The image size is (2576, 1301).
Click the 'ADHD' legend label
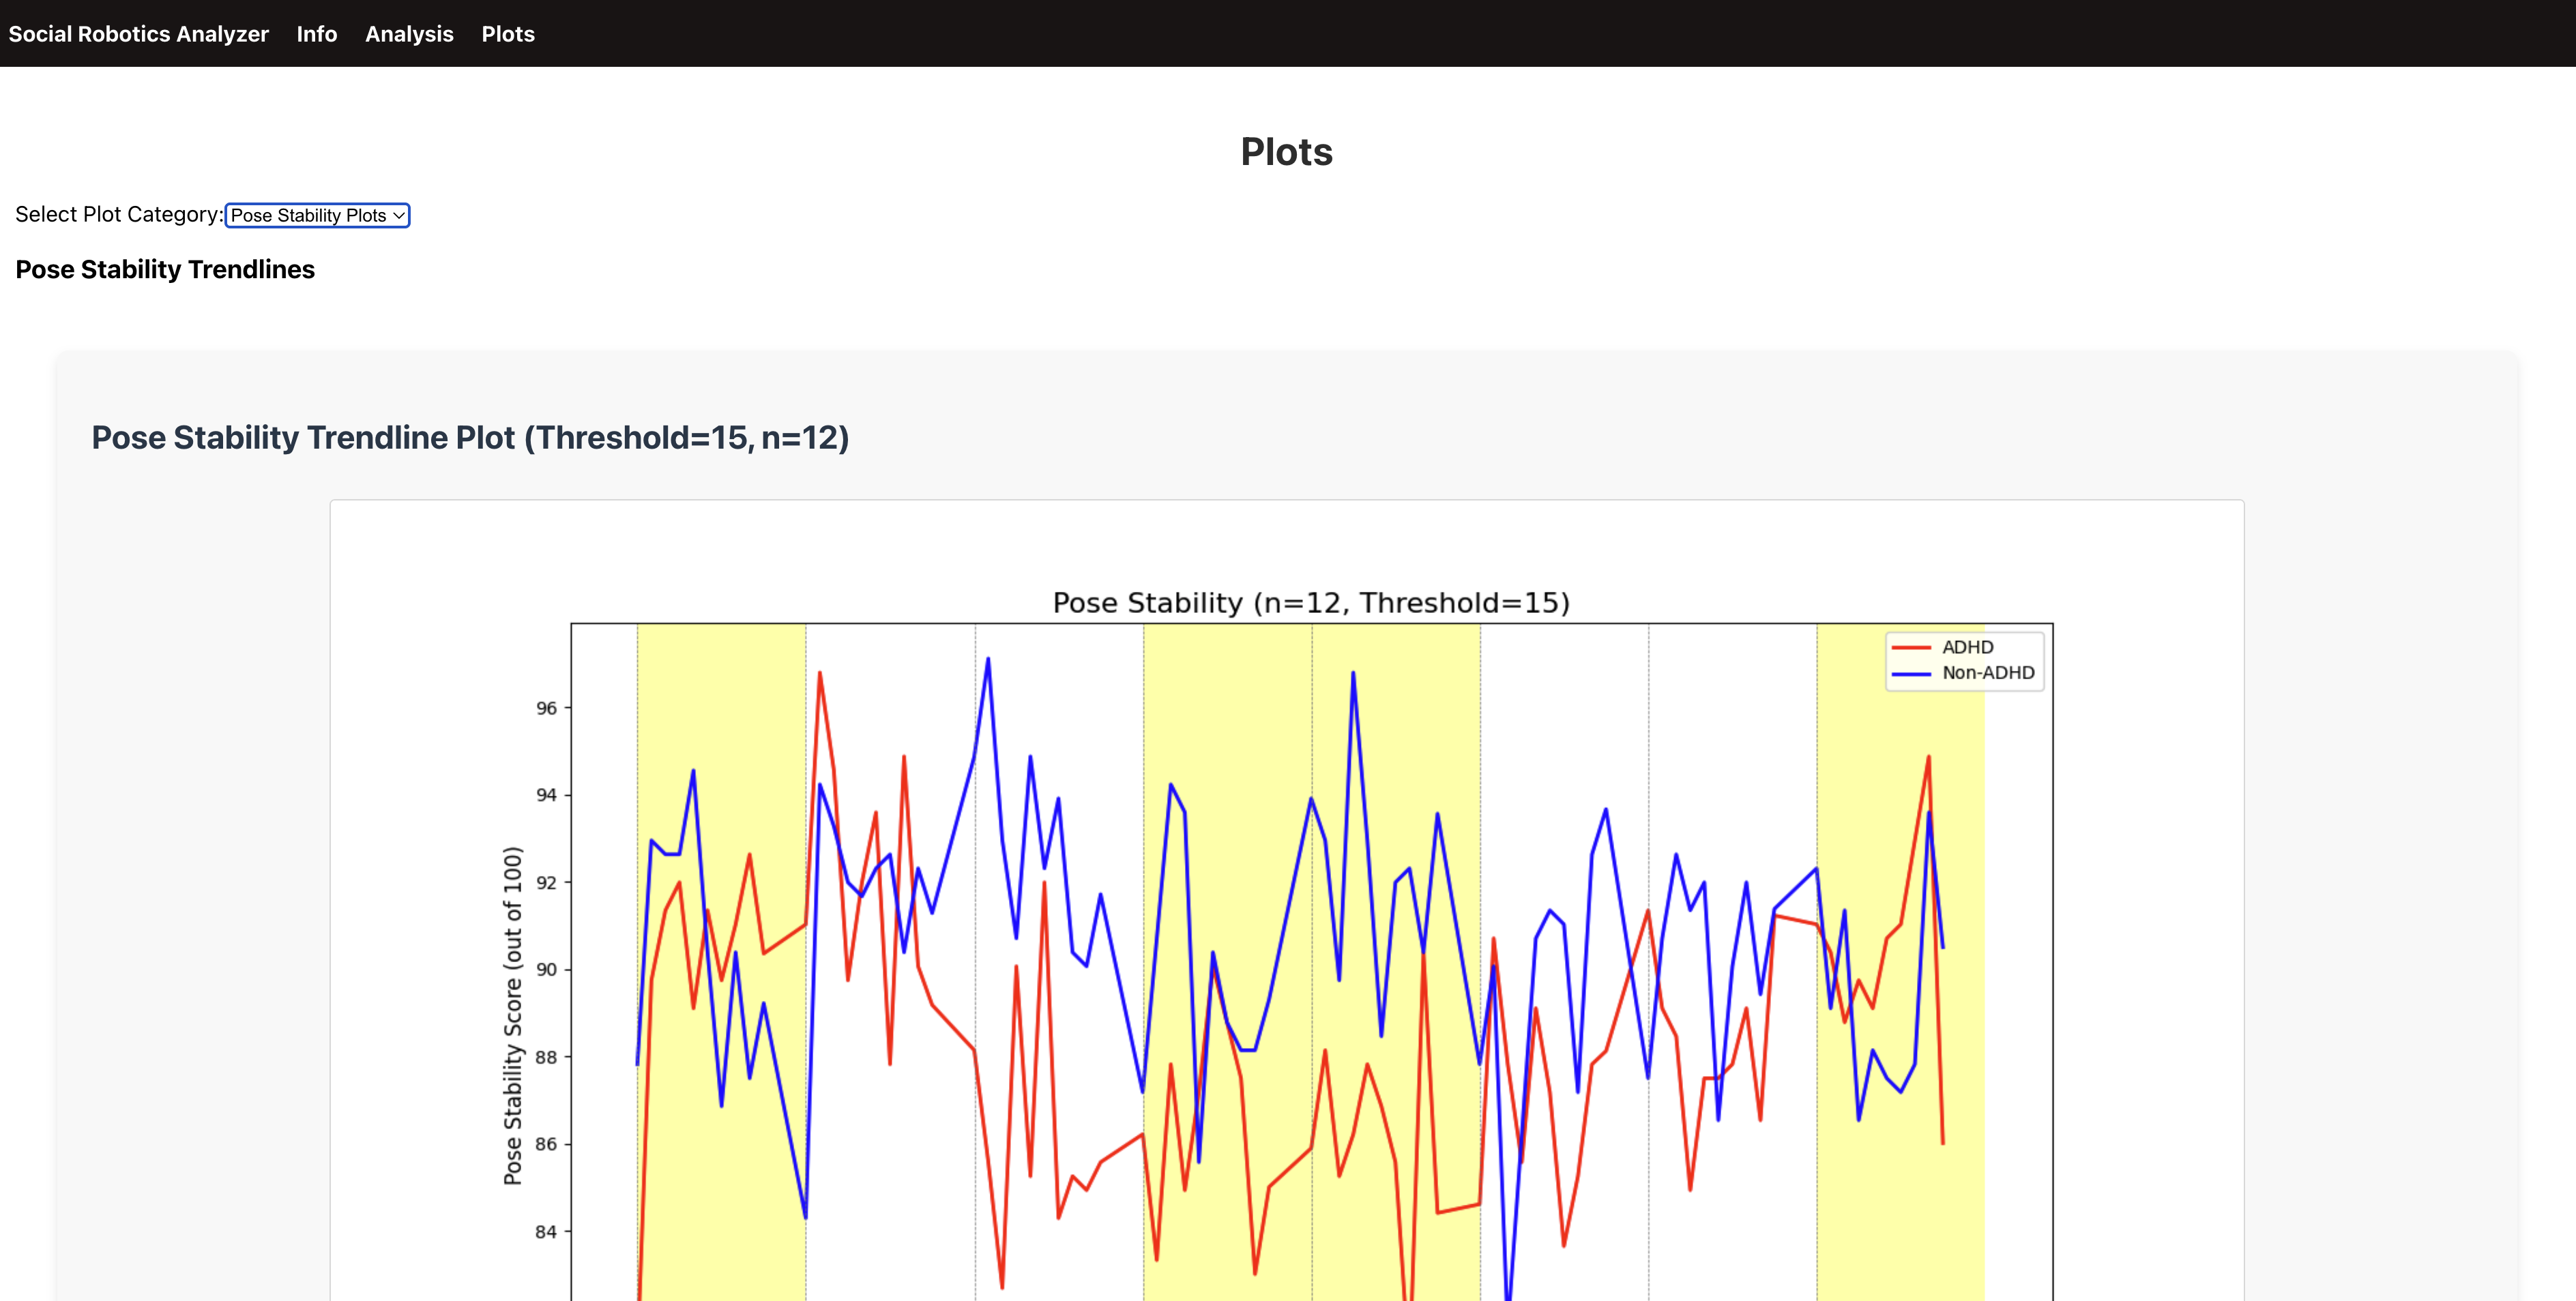tap(1967, 648)
